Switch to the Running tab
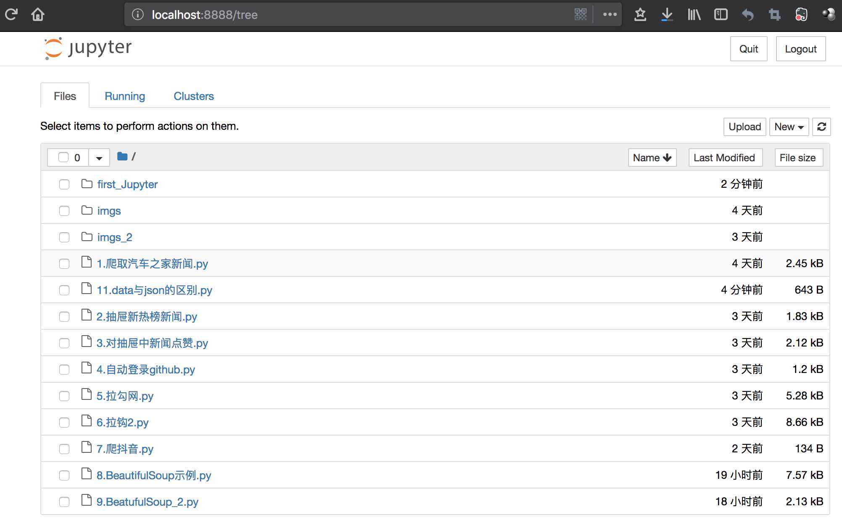 (125, 96)
